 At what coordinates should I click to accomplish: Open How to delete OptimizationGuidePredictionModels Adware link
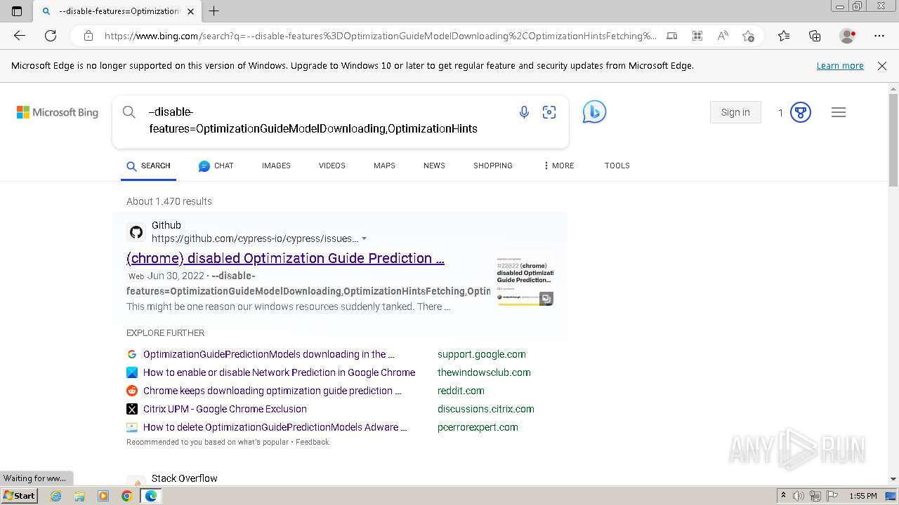(x=275, y=427)
